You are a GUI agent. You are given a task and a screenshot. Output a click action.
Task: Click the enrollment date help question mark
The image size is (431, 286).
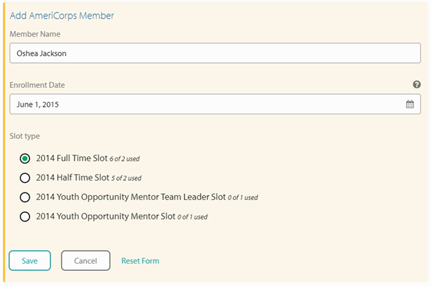pos(416,84)
